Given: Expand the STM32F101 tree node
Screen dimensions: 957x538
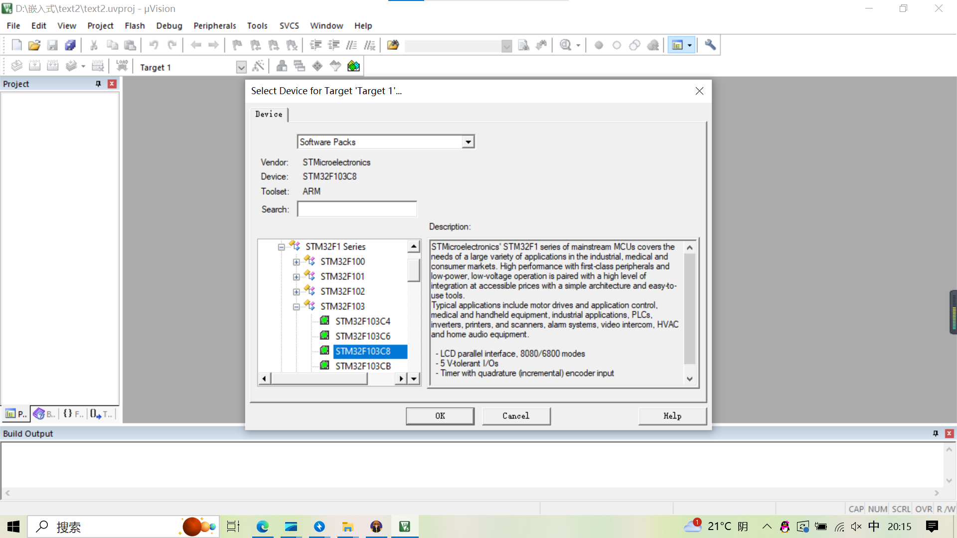Looking at the screenshot, I should [x=296, y=277].
